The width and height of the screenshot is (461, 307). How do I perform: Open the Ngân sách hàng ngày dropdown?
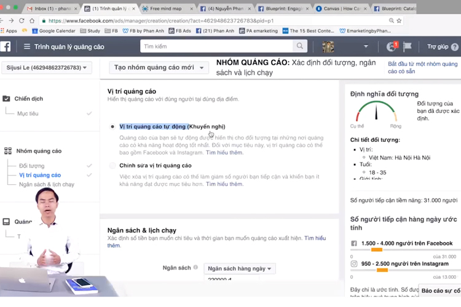coord(241,268)
